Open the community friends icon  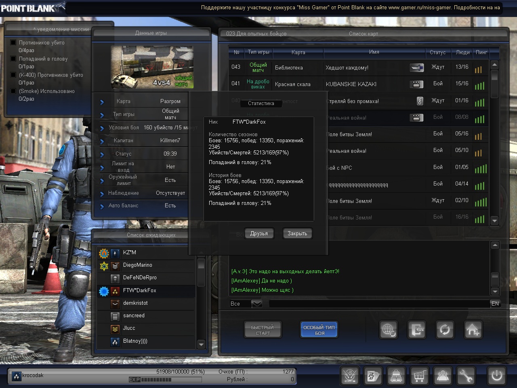point(443,376)
